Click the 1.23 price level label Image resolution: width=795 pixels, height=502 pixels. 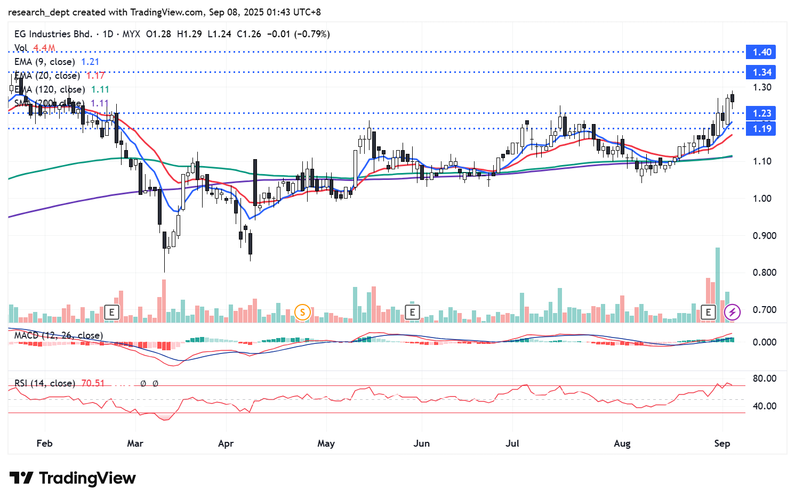click(761, 113)
